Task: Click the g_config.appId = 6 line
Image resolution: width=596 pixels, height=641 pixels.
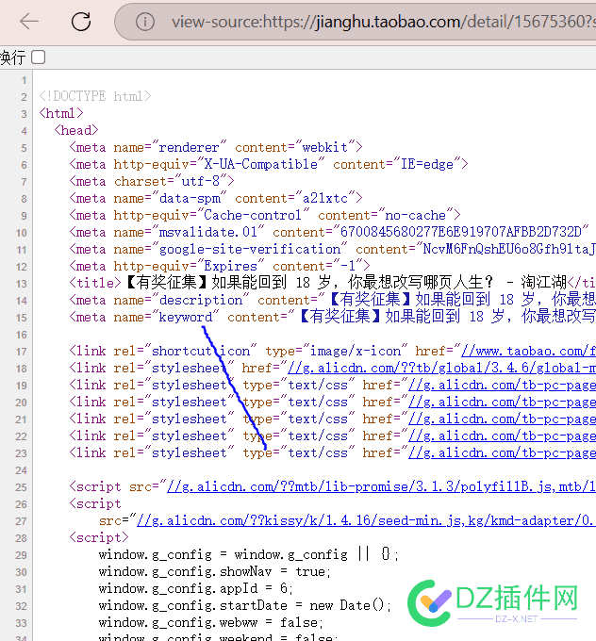Action: click(x=196, y=588)
